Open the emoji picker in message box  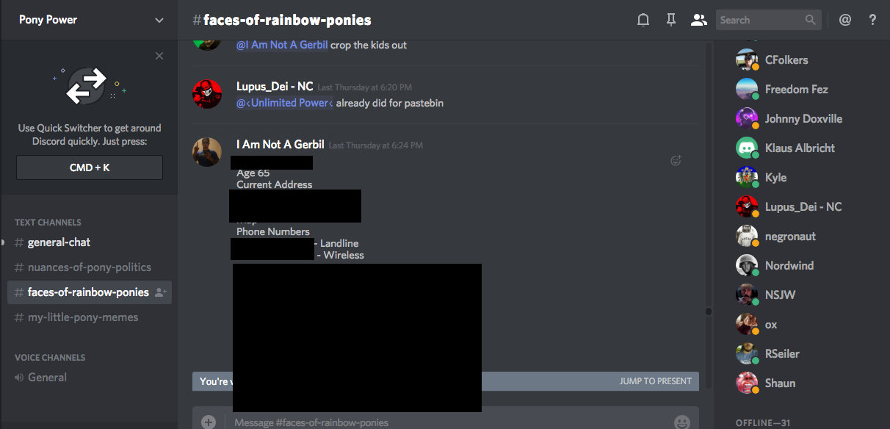click(682, 422)
